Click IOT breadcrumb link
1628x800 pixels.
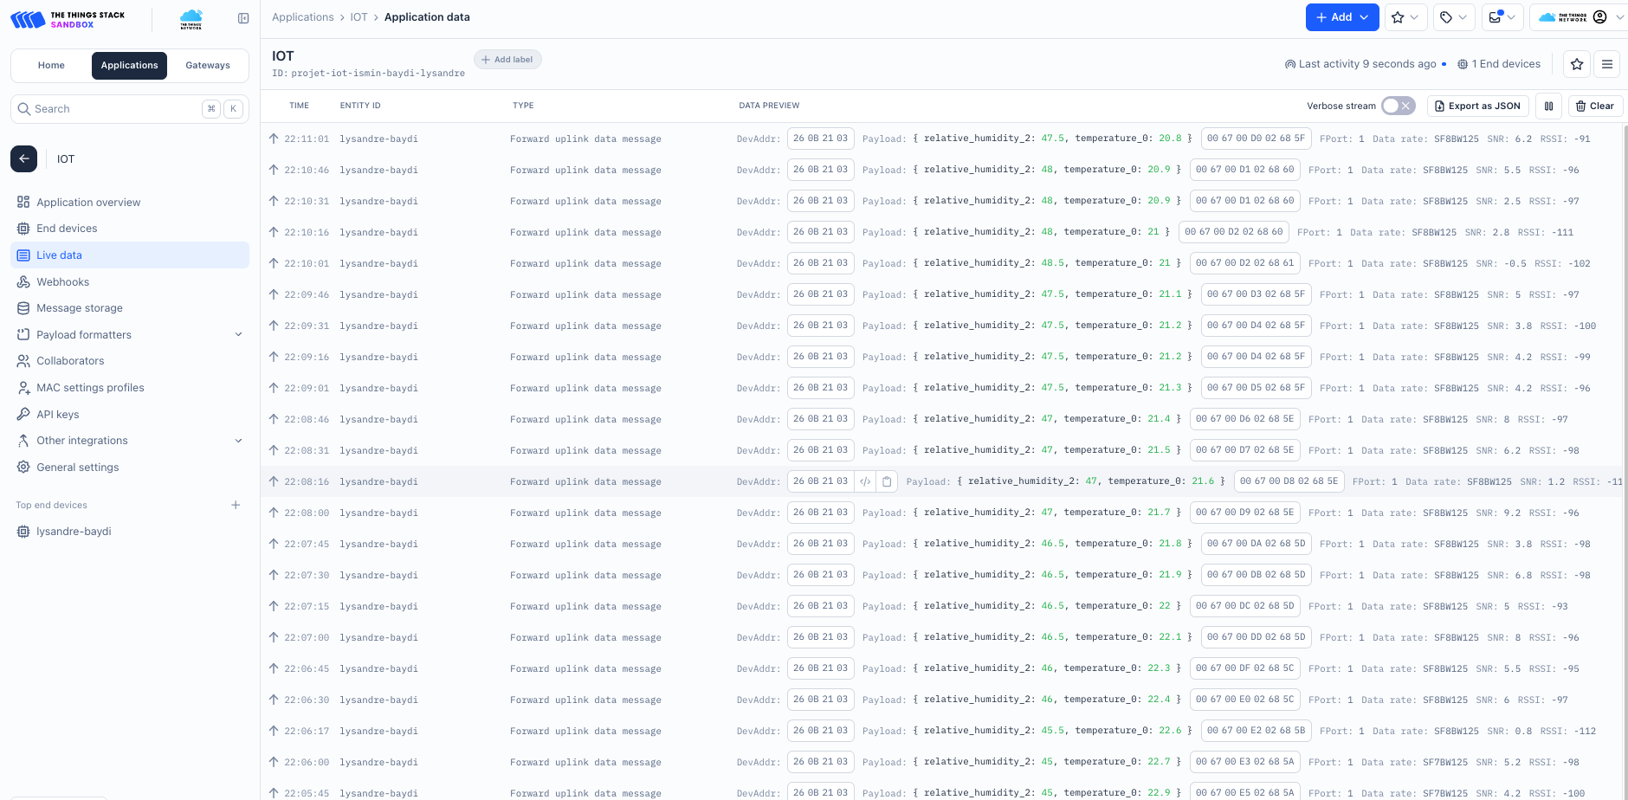[359, 17]
